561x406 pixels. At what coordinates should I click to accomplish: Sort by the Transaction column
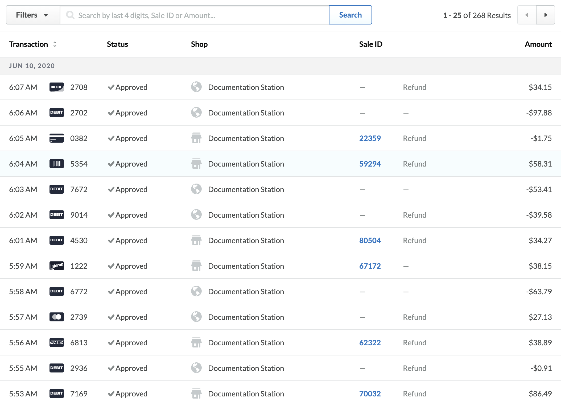[33, 44]
